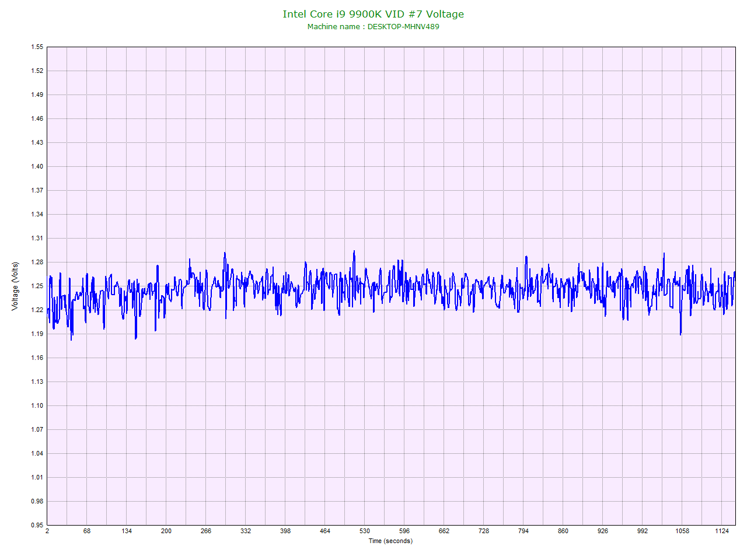
Task: Click the 1.13 voltage axis value
Action: 37,382
